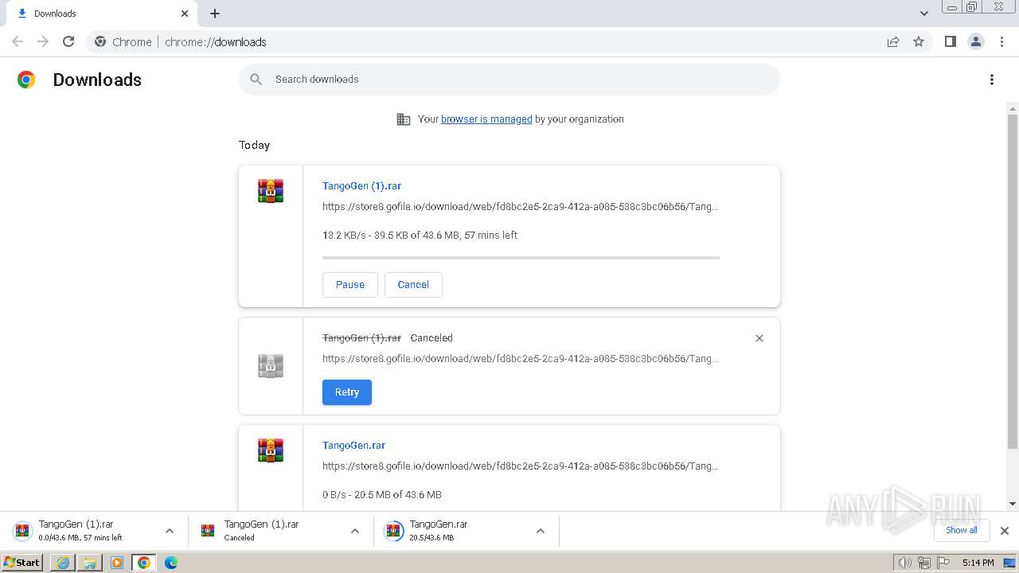
Task: Expand options for TangoGen.rar shelf item
Action: [541, 531]
